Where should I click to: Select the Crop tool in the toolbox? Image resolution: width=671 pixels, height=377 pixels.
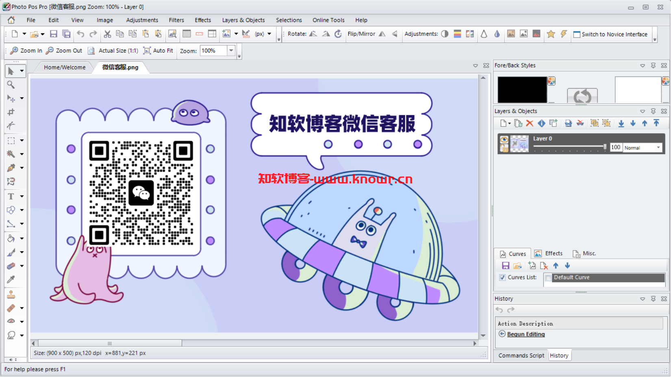pos(11,112)
